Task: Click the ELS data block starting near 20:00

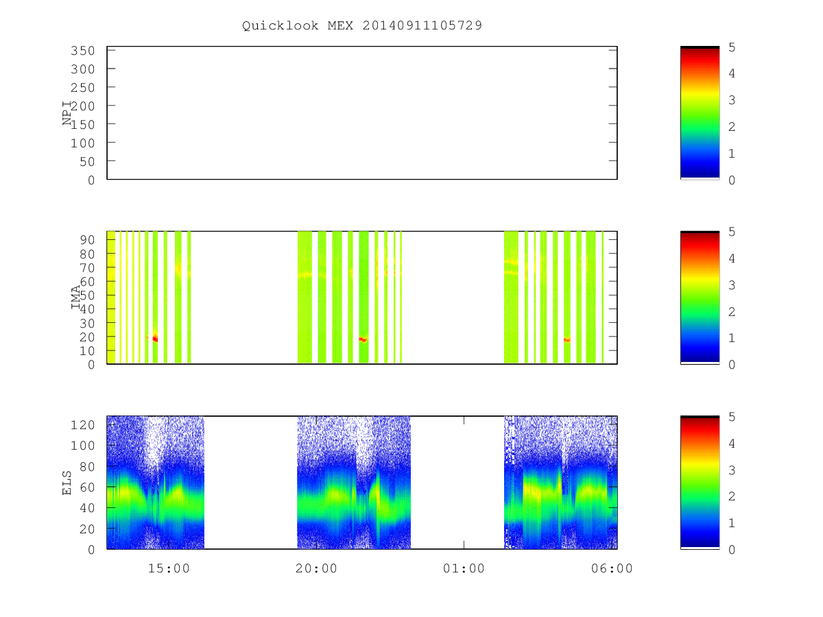Action: click(354, 483)
